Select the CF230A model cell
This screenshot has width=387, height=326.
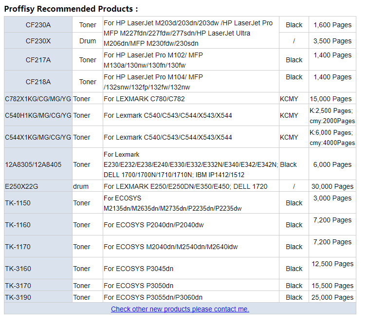tap(38, 25)
